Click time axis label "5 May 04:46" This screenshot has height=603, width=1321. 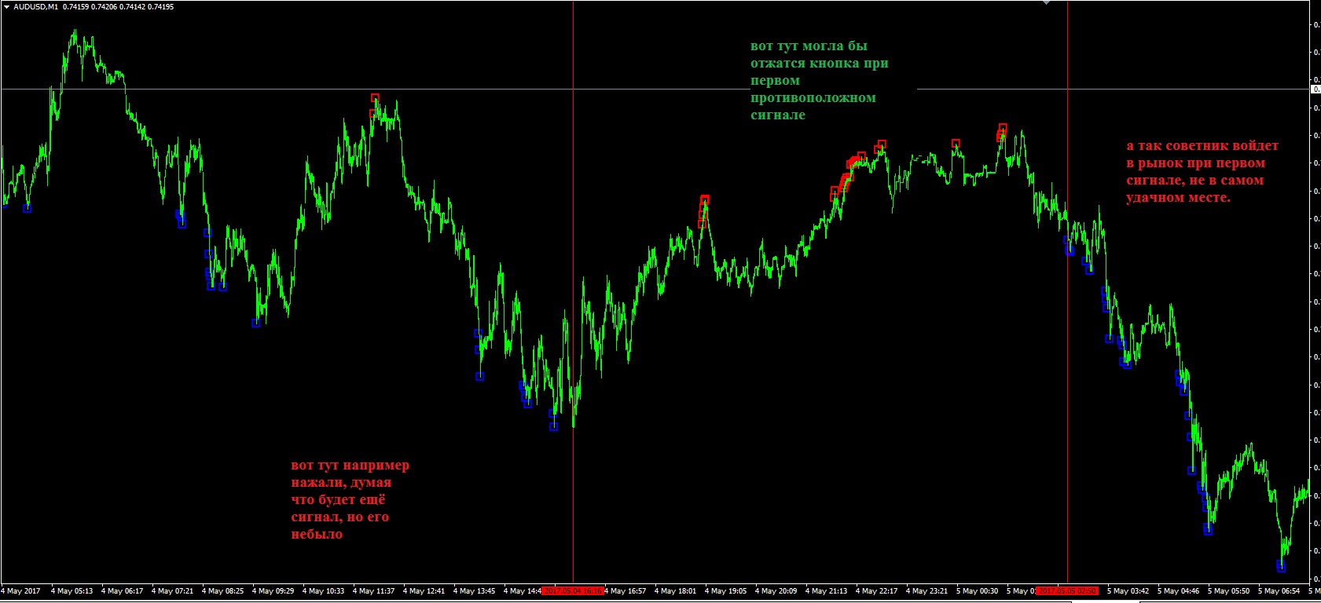point(1178,591)
